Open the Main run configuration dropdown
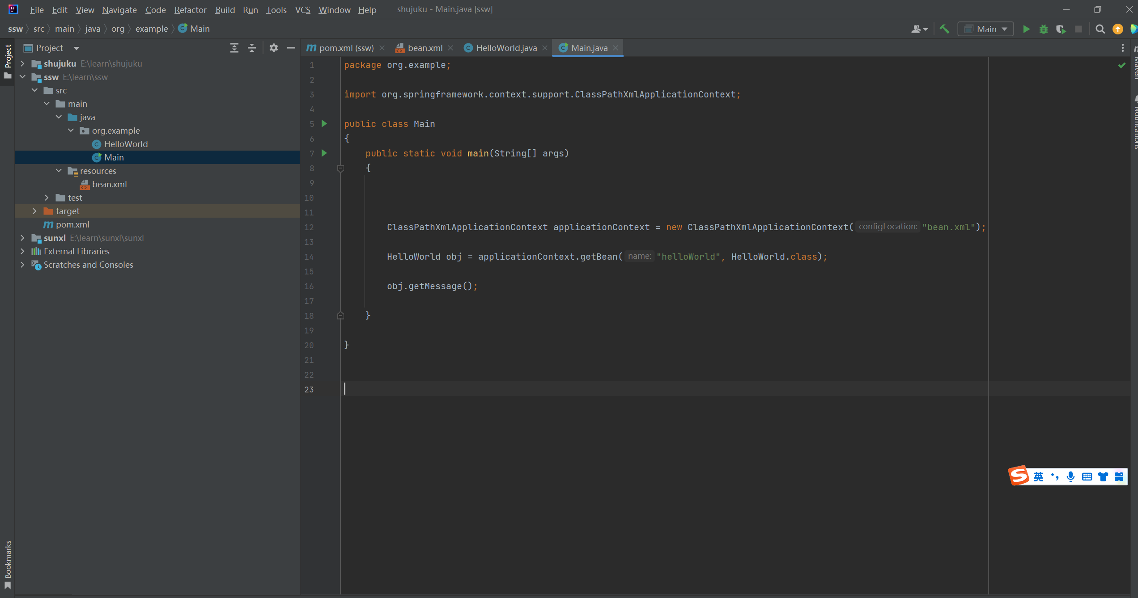This screenshot has height=598, width=1138. click(986, 29)
